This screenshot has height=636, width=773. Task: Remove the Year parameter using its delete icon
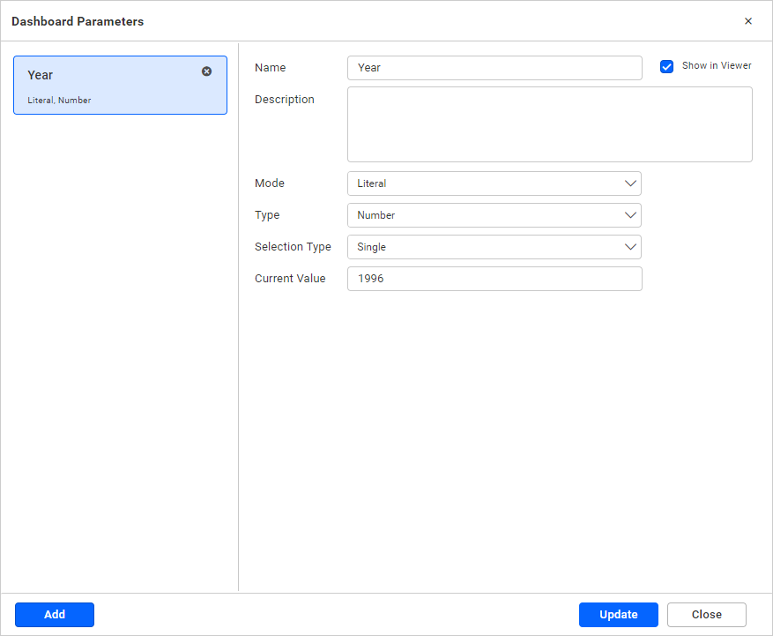point(206,71)
